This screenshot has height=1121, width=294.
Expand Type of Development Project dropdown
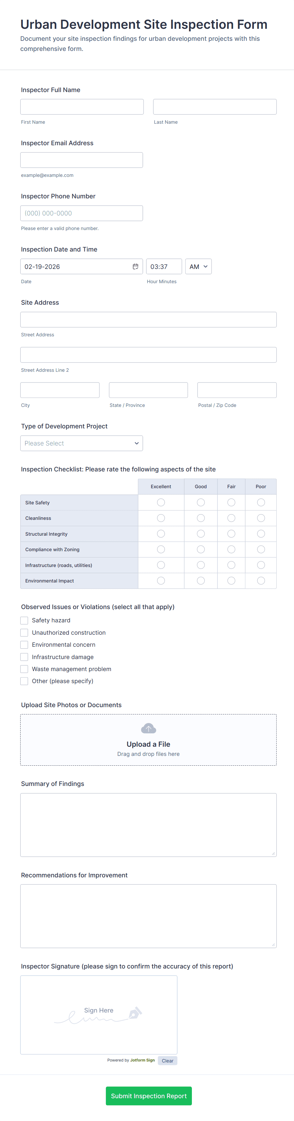tap(82, 444)
